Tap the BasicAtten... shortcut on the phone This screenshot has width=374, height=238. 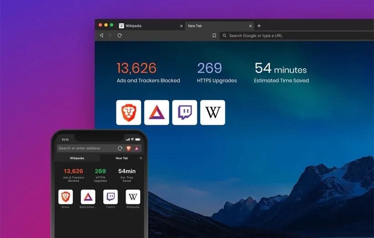pos(88,197)
